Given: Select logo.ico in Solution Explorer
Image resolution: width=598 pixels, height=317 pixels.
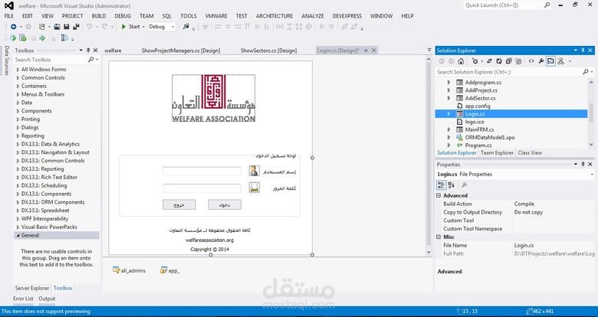Looking at the screenshot, I should click(x=475, y=122).
